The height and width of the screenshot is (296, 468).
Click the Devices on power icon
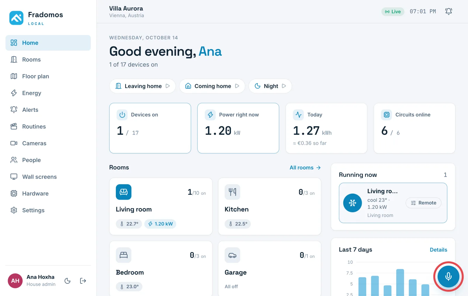(x=122, y=115)
